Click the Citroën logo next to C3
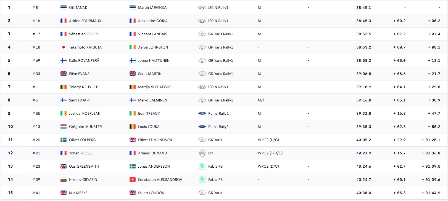The height and width of the screenshot is (201, 448). tap(202, 153)
